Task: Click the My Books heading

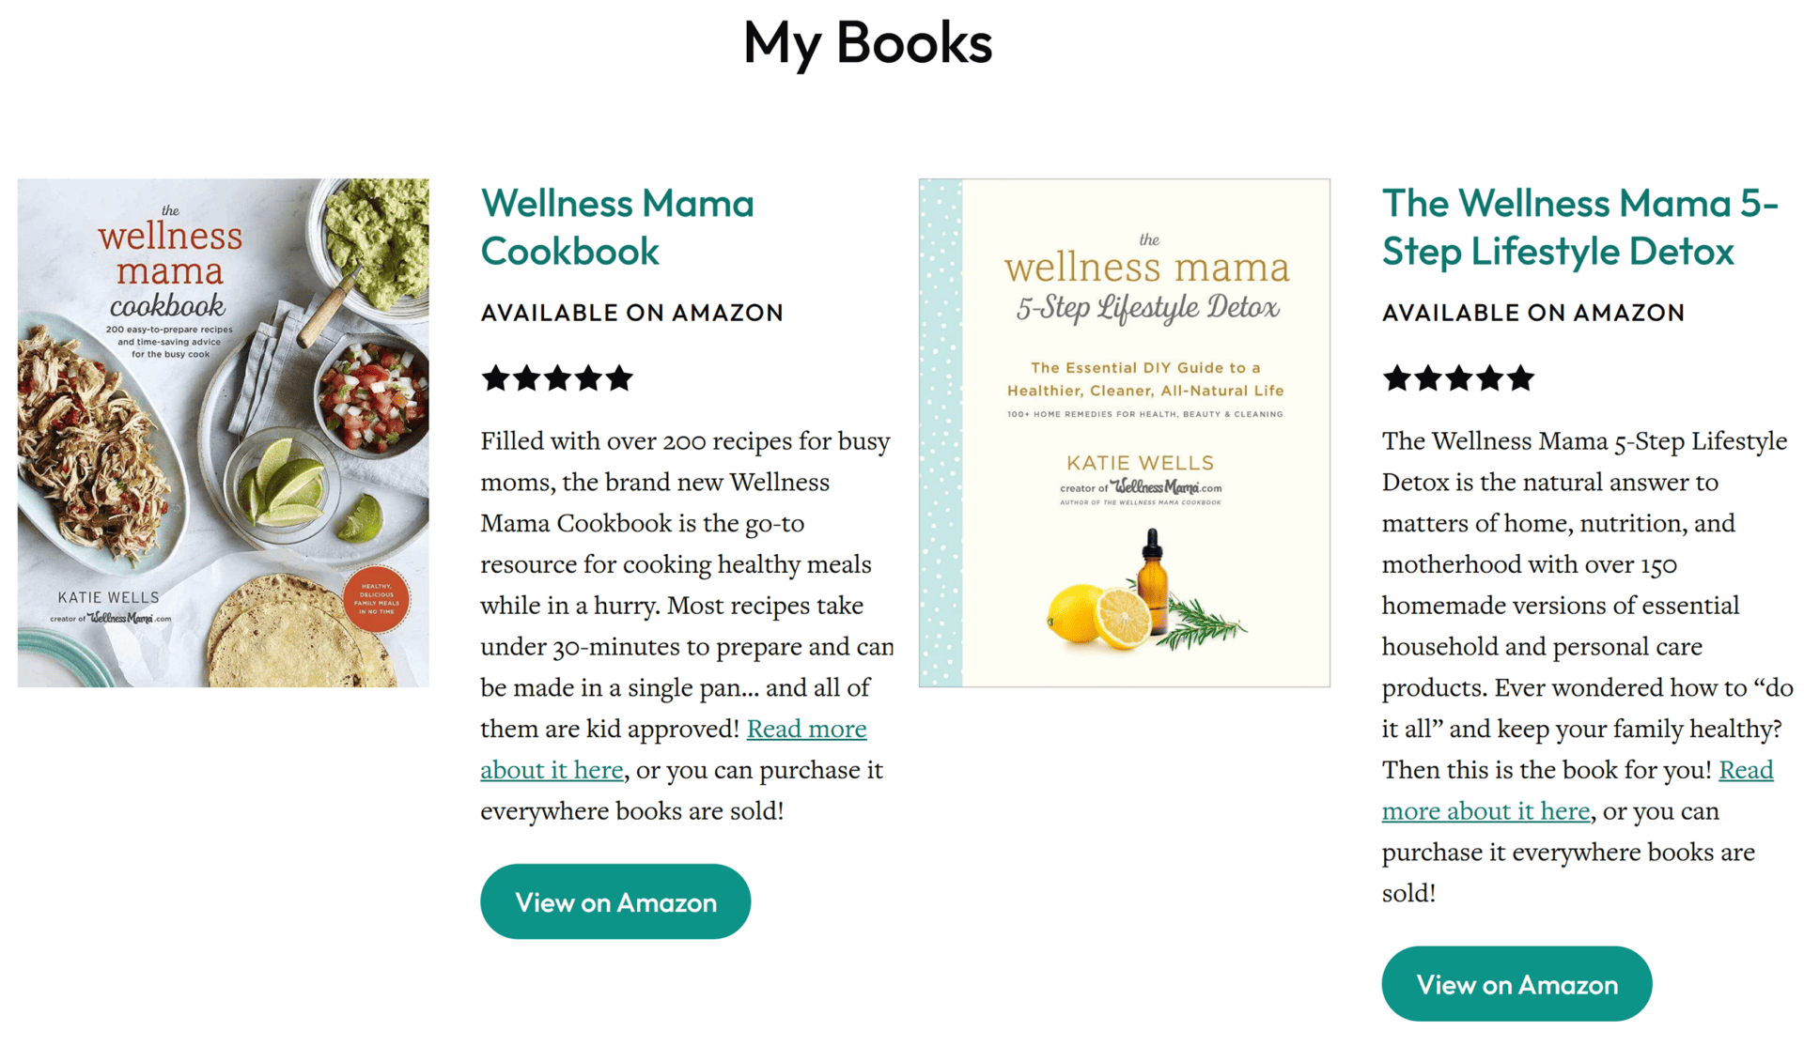Action: tap(867, 43)
